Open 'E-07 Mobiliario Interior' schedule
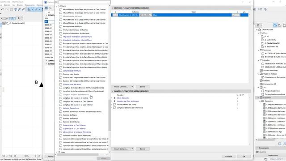This screenshot has width=286, height=161. point(276,128)
